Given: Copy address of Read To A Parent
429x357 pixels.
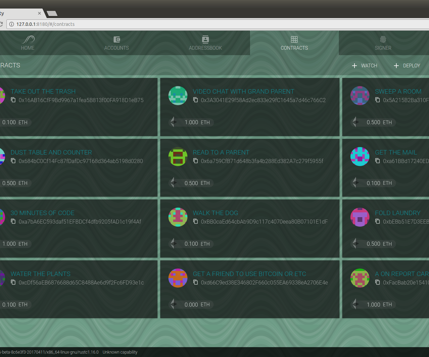Looking at the screenshot, I should point(196,161).
